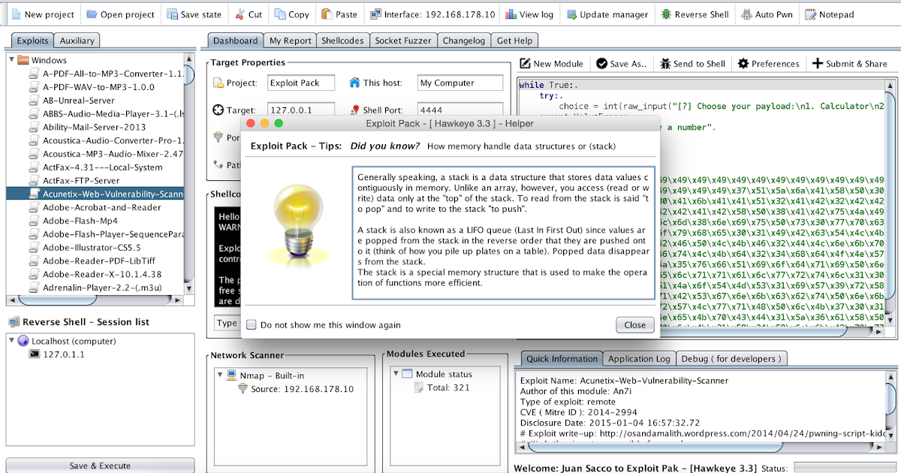Image resolution: width=901 pixels, height=473 pixels.
Task: Open the My Report tab
Action: pos(290,41)
